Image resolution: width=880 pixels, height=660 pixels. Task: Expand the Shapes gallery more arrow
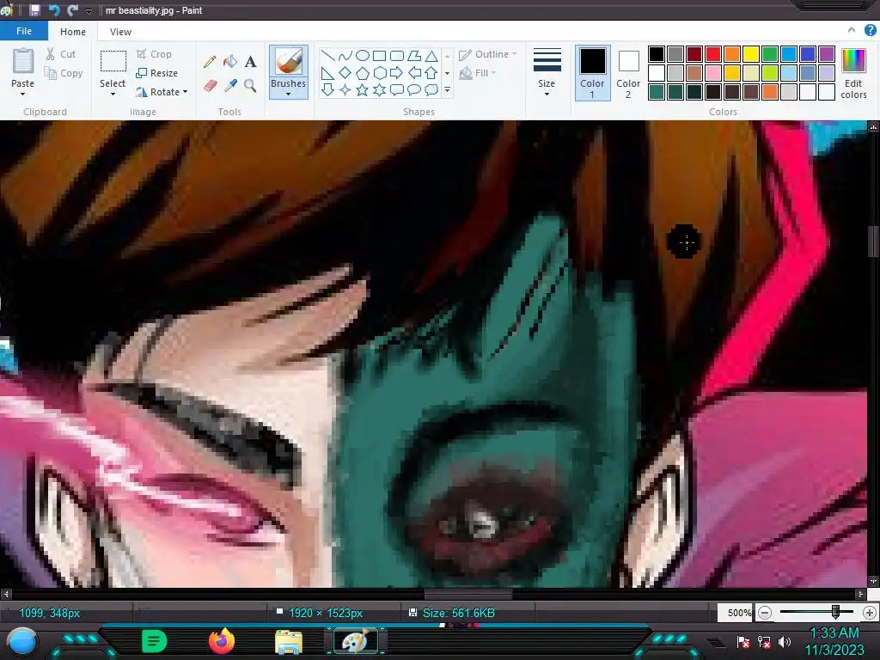point(447,89)
